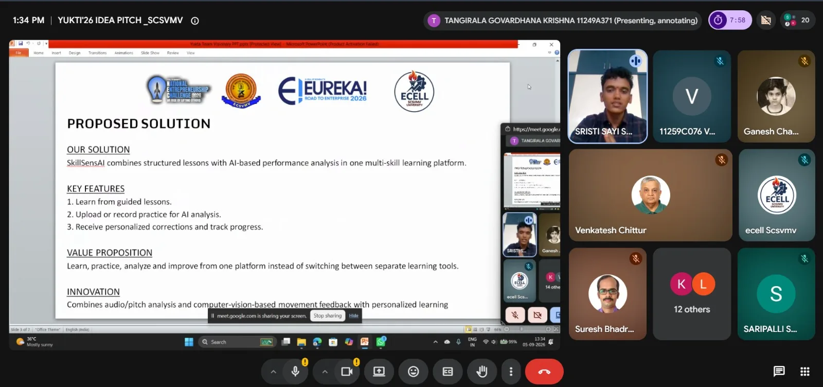Click the "English (India)" language status entry
This screenshot has width=823, height=387.
(x=77, y=329)
